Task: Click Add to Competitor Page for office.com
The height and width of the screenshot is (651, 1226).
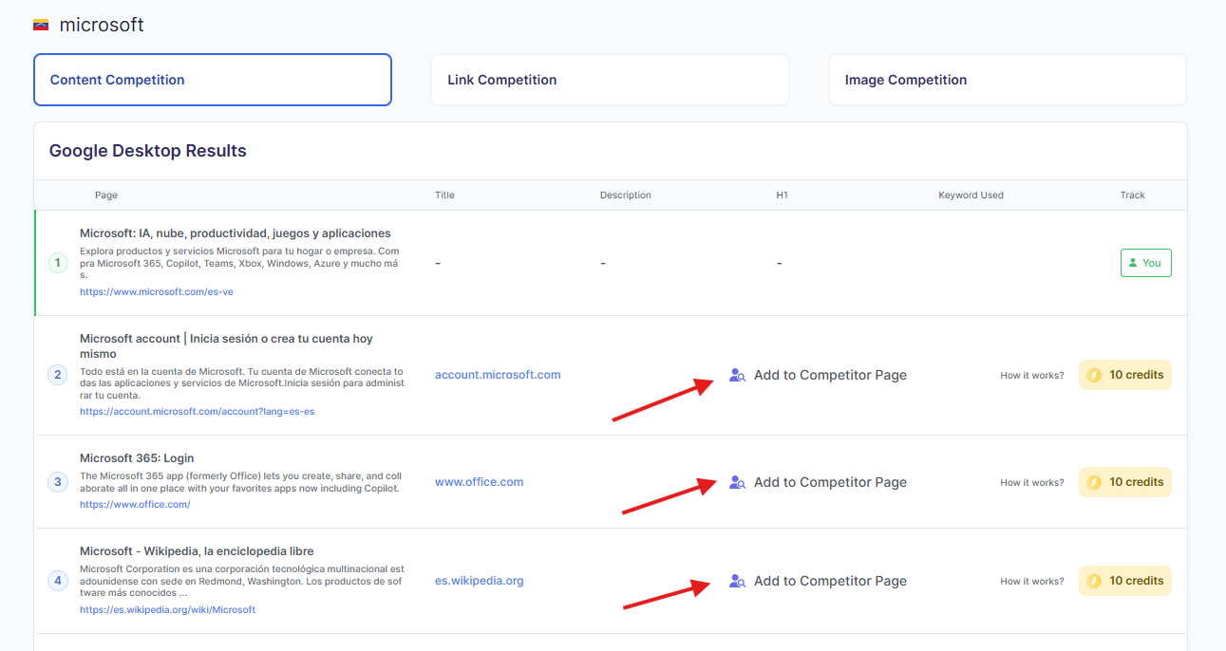Action: click(829, 482)
